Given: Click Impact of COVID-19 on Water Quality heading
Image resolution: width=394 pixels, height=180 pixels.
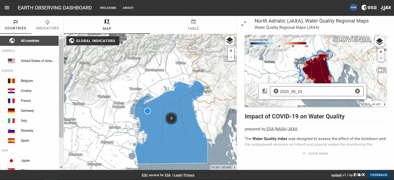Looking at the screenshot, I should tap(294, 116).
